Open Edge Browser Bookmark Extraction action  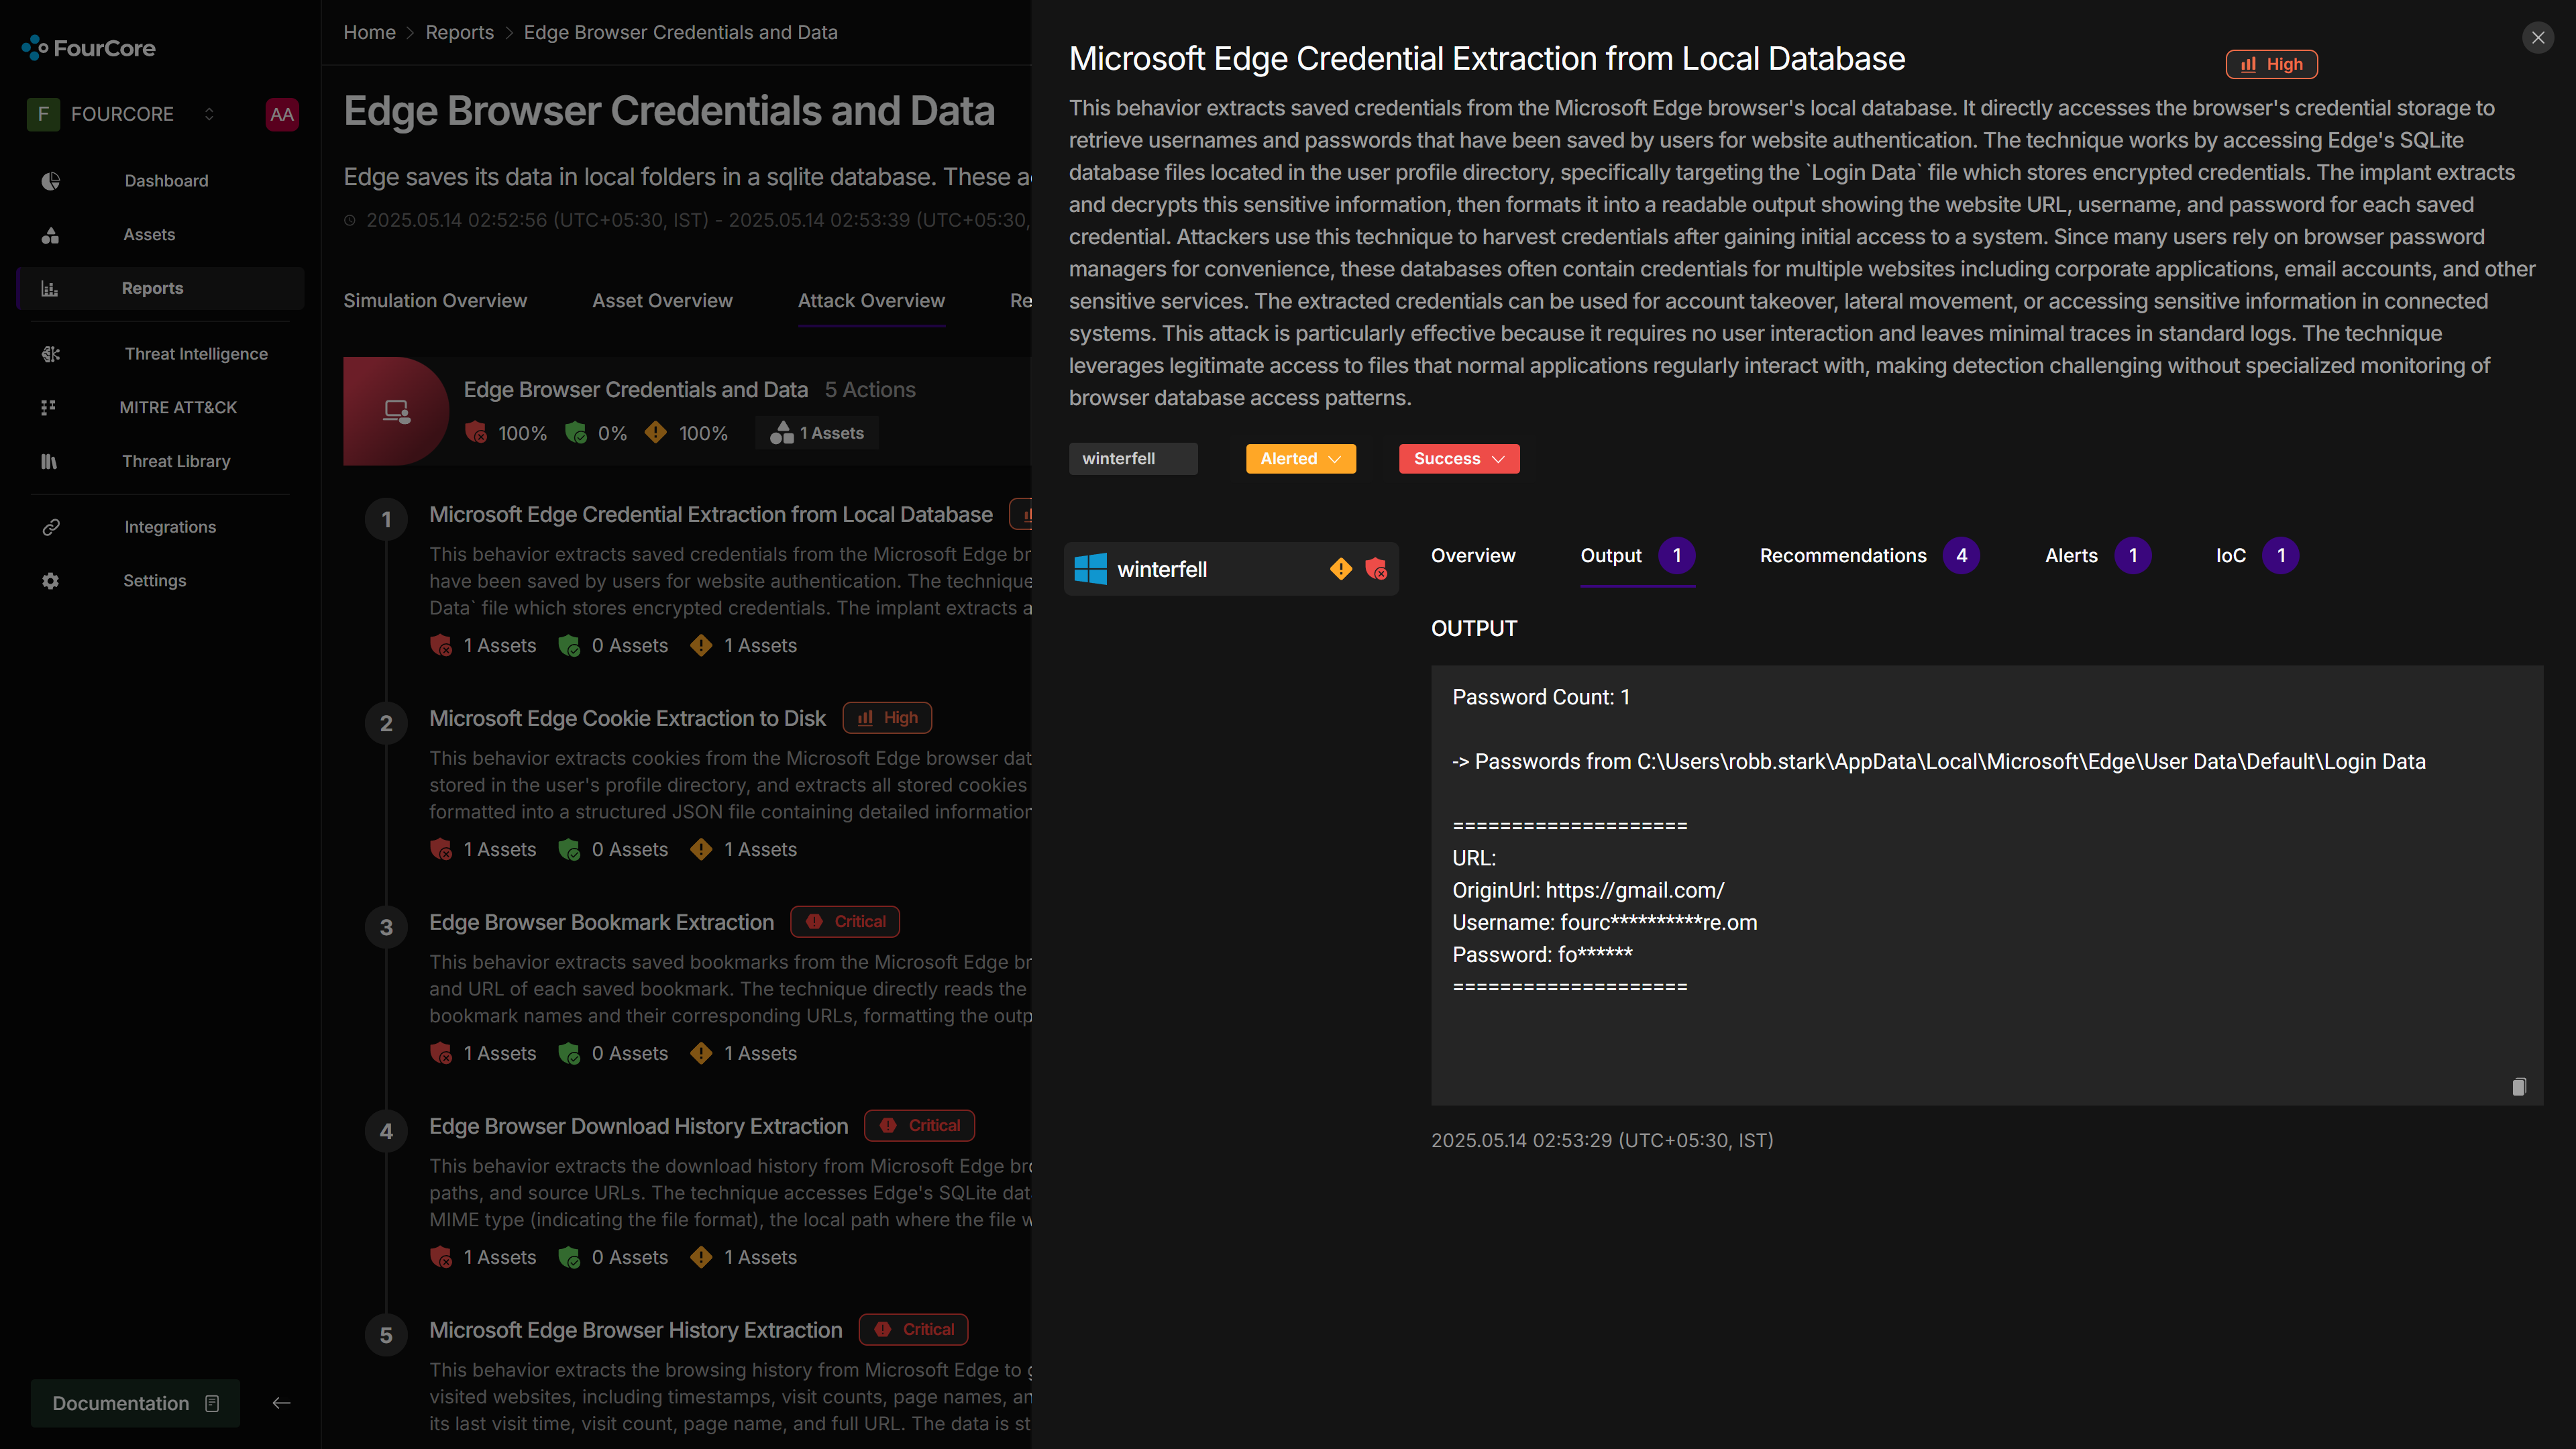601,922
